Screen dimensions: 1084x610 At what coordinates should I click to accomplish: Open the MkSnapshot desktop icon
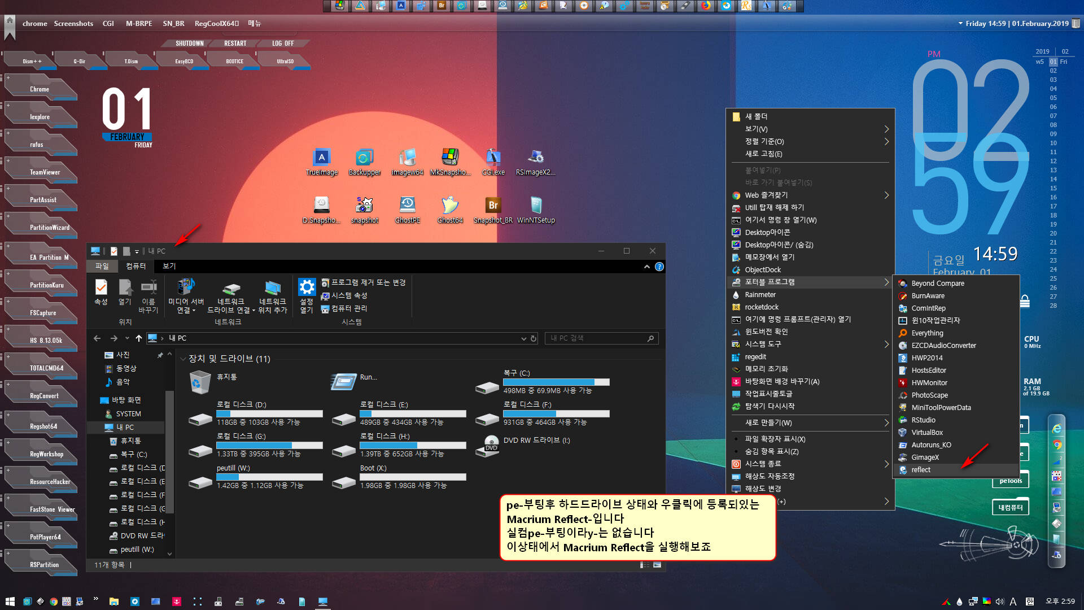click(x=449, y=162)
